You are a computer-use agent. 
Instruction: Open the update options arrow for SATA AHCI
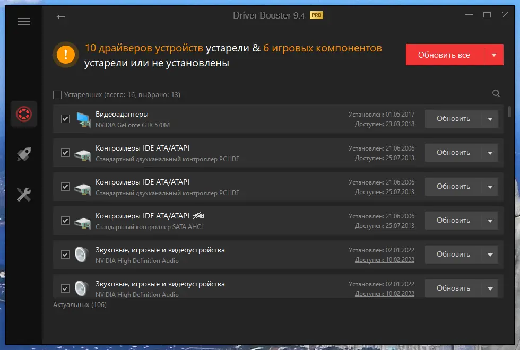pyautogui.click(x=490, y=221)
